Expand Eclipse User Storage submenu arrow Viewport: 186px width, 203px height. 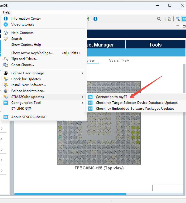click(82, 73)
